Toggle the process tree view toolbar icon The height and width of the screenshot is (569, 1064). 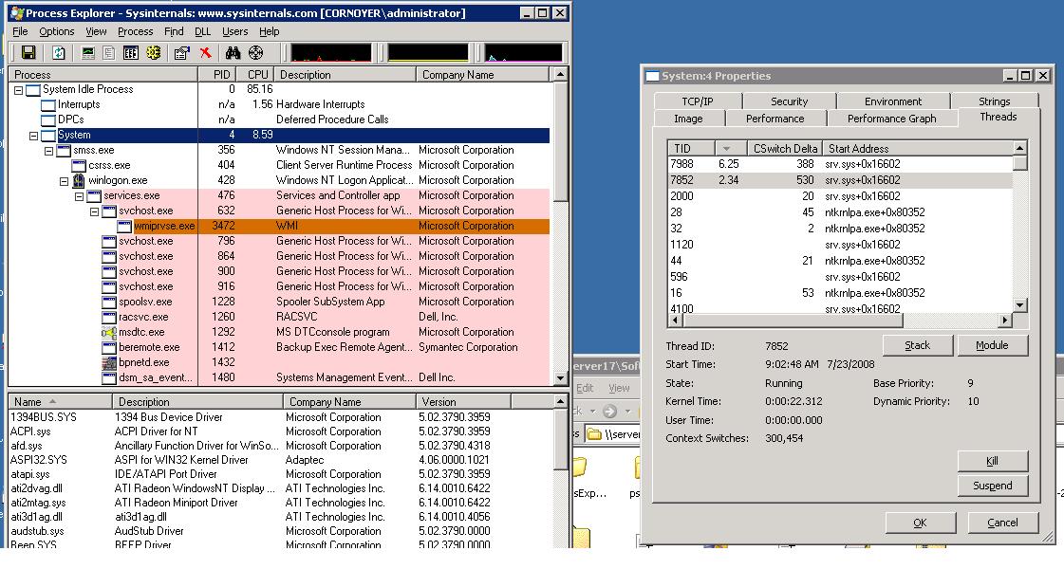108,53
